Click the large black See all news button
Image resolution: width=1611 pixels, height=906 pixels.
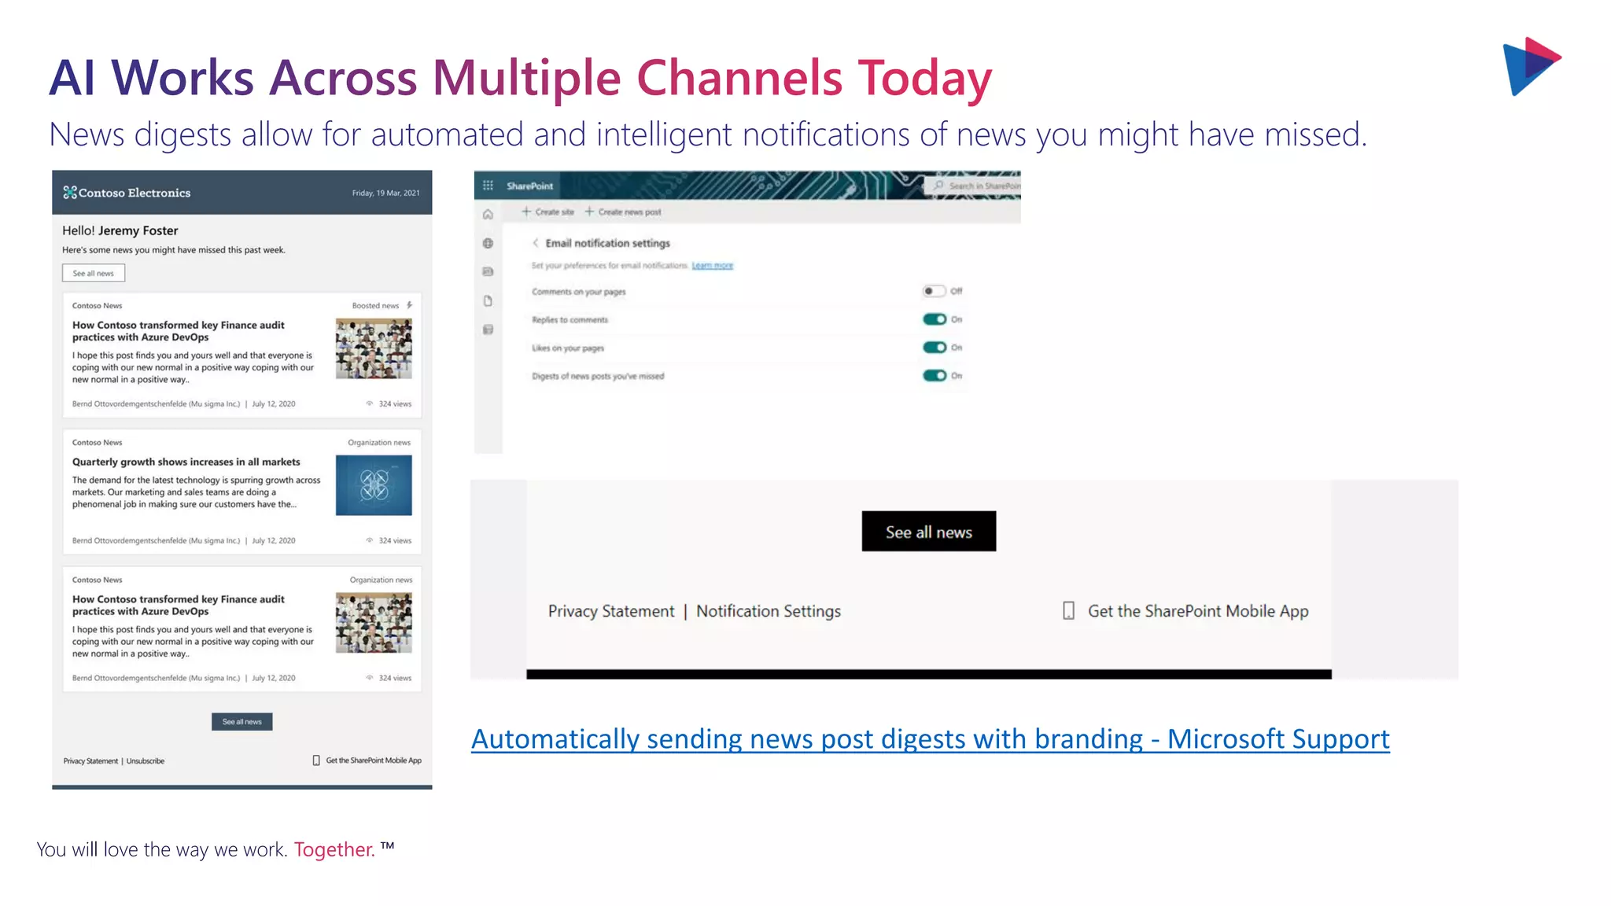coord(928,532)
